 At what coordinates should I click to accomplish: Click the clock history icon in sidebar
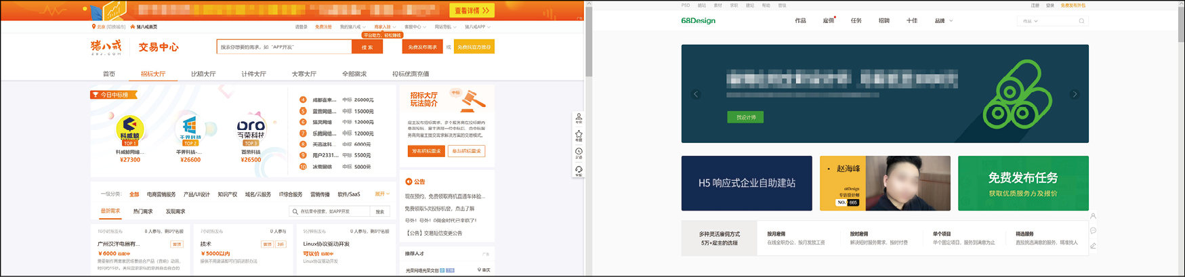[x=579, y=153]
